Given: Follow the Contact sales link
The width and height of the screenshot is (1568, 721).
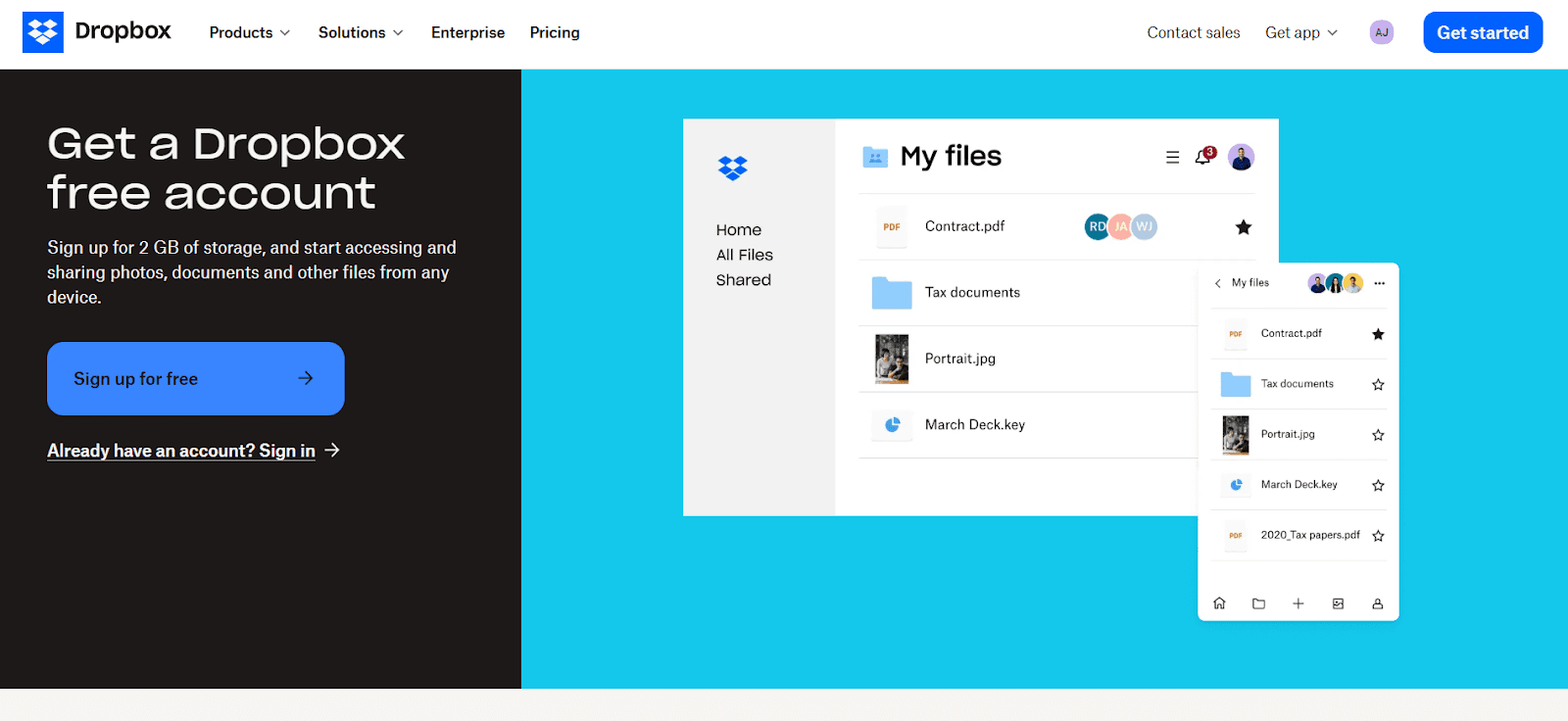Looking at the screenshot, I should [x=1194, y=32].
